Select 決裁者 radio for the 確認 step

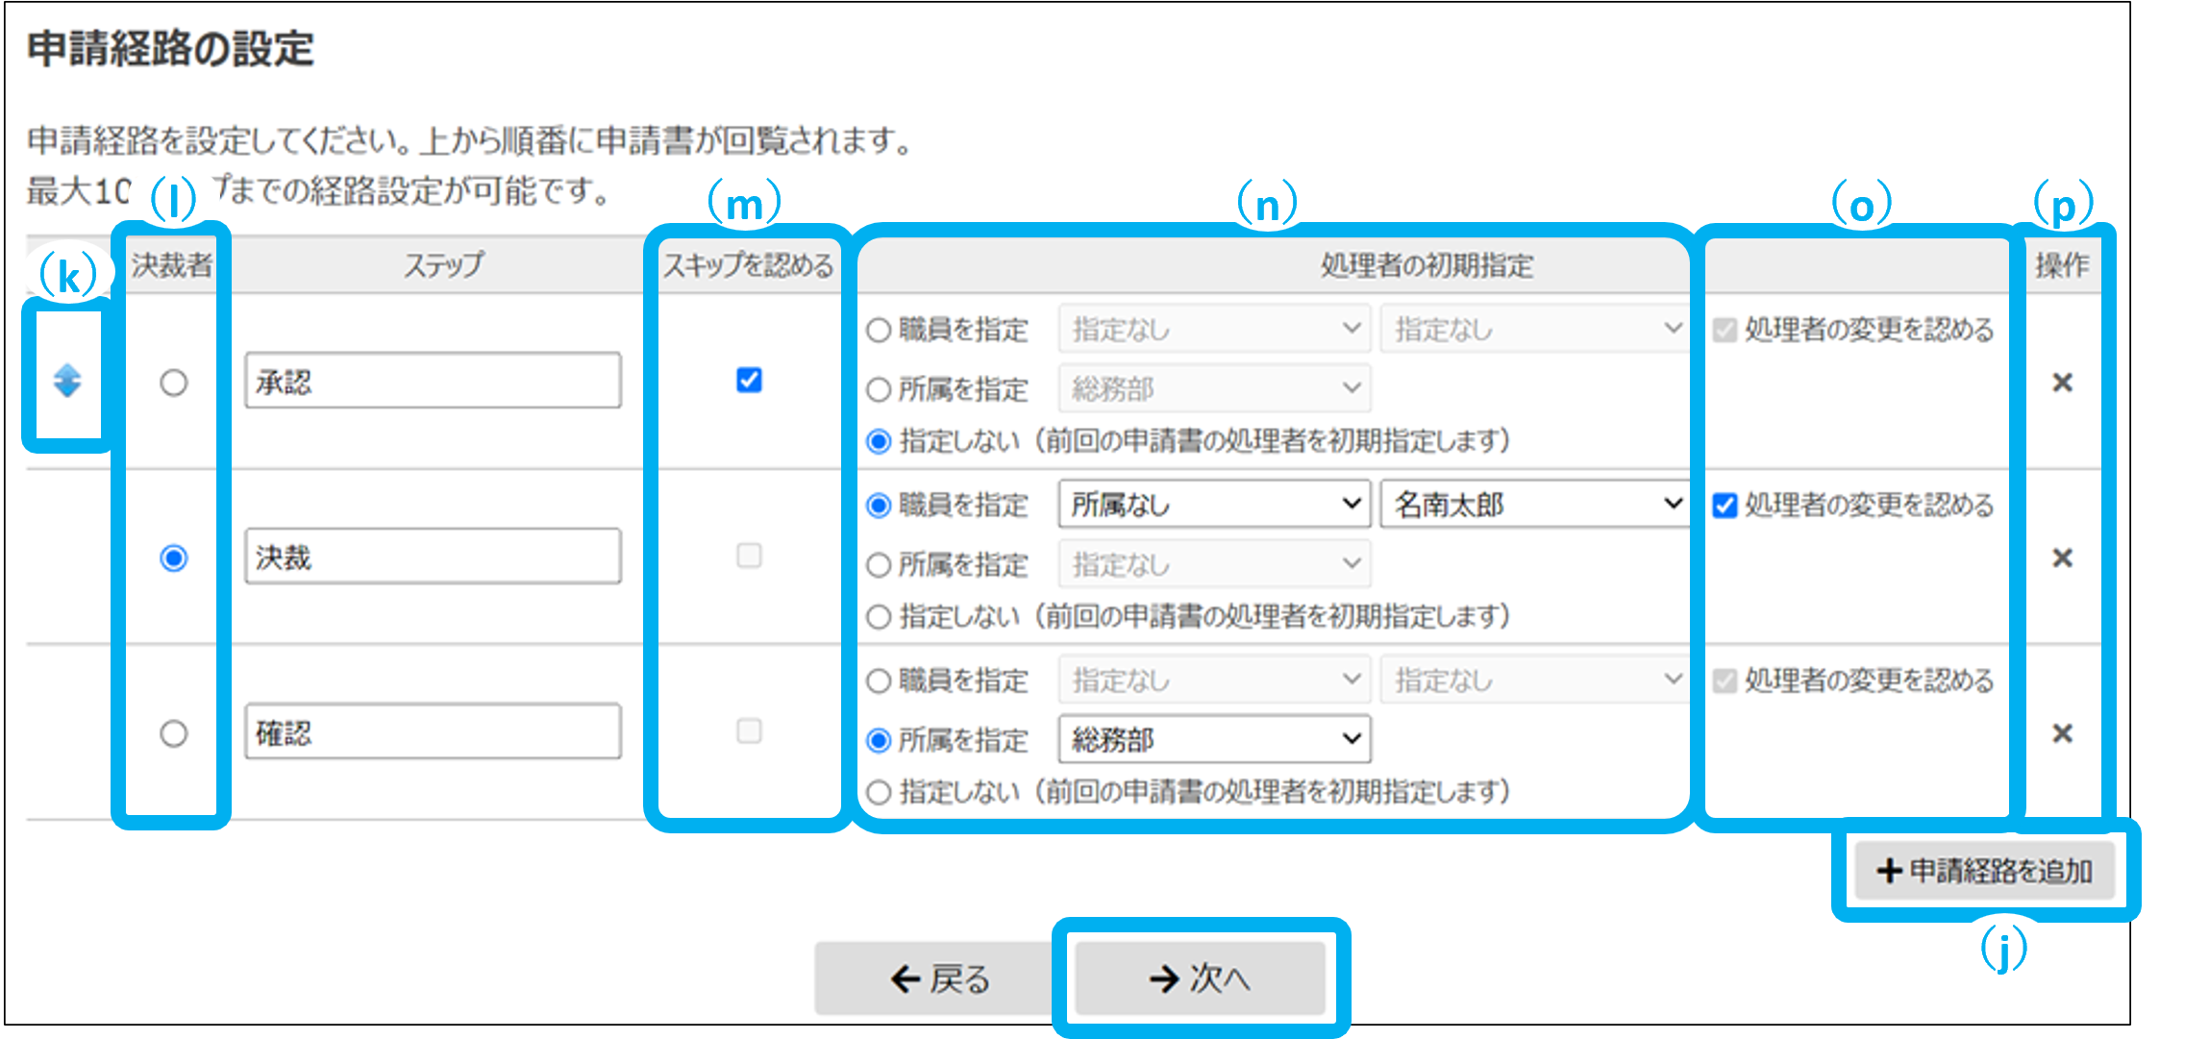(x=173, y=733)
